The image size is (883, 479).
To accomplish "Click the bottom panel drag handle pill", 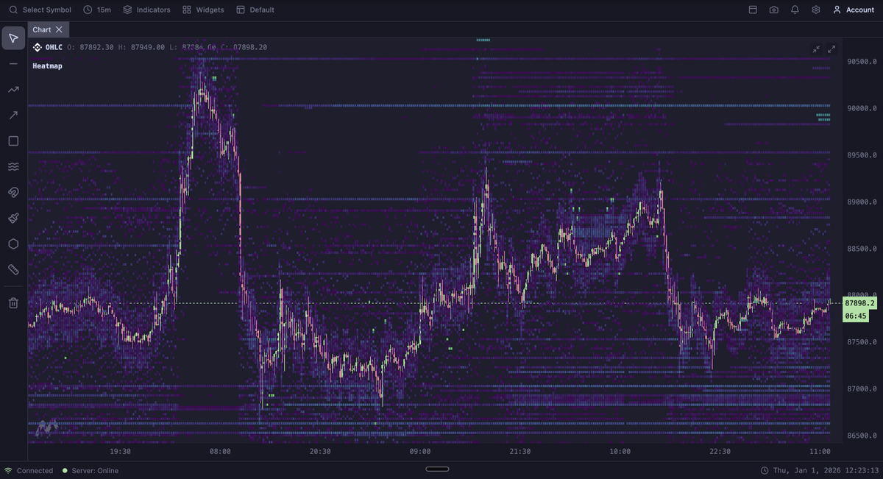I will (x=437, y=469).
